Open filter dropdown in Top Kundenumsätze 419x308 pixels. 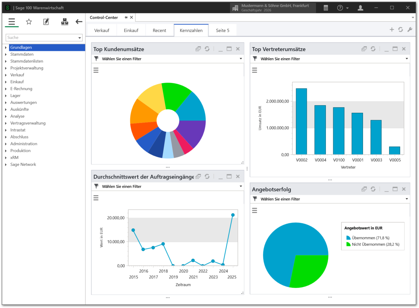pyautogui.click(x=241, y=59)
